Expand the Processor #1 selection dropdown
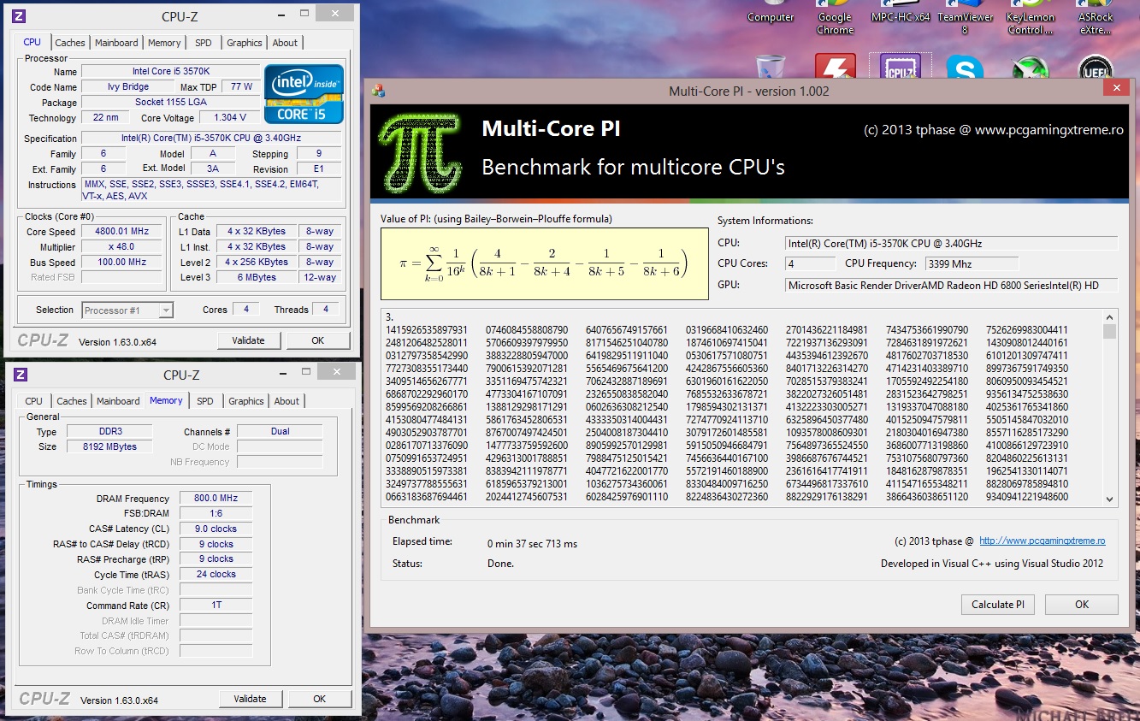 click(x=166, y=310)
